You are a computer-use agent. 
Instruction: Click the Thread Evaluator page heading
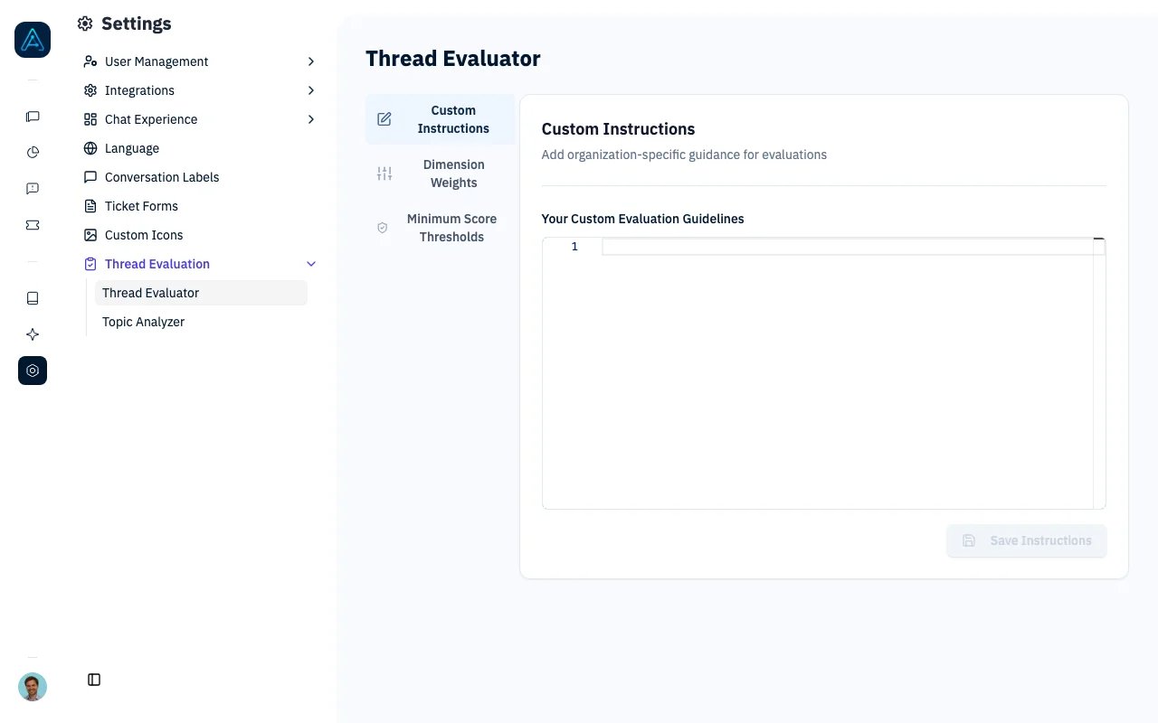(453, 59)
